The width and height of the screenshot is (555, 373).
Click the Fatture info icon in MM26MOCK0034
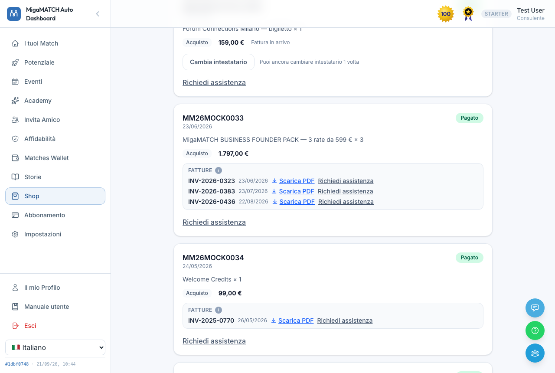(219, 310)
